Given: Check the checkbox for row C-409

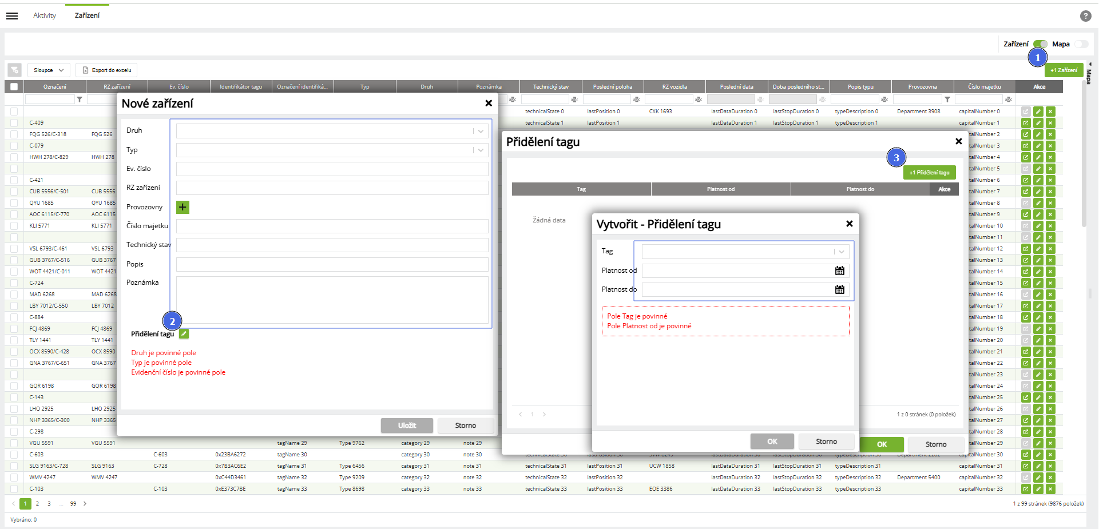Looking at the screenshot, I should [x=14, y=123].
